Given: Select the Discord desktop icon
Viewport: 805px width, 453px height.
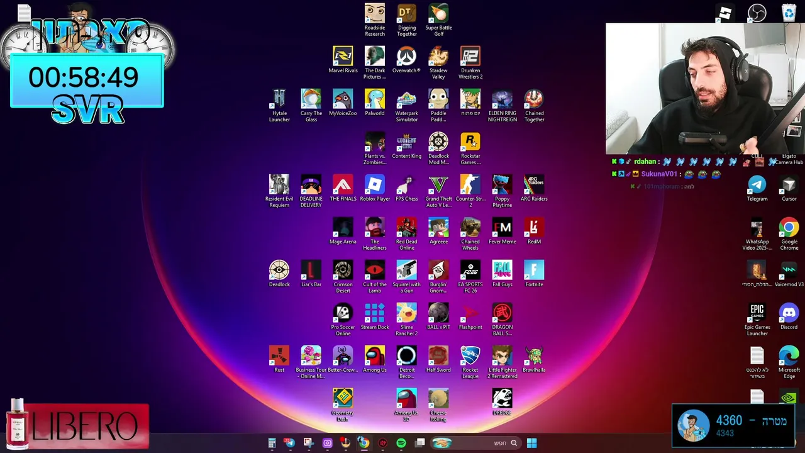Looking at the screenshot, I should pyautogui.click(x=789, y=316).
